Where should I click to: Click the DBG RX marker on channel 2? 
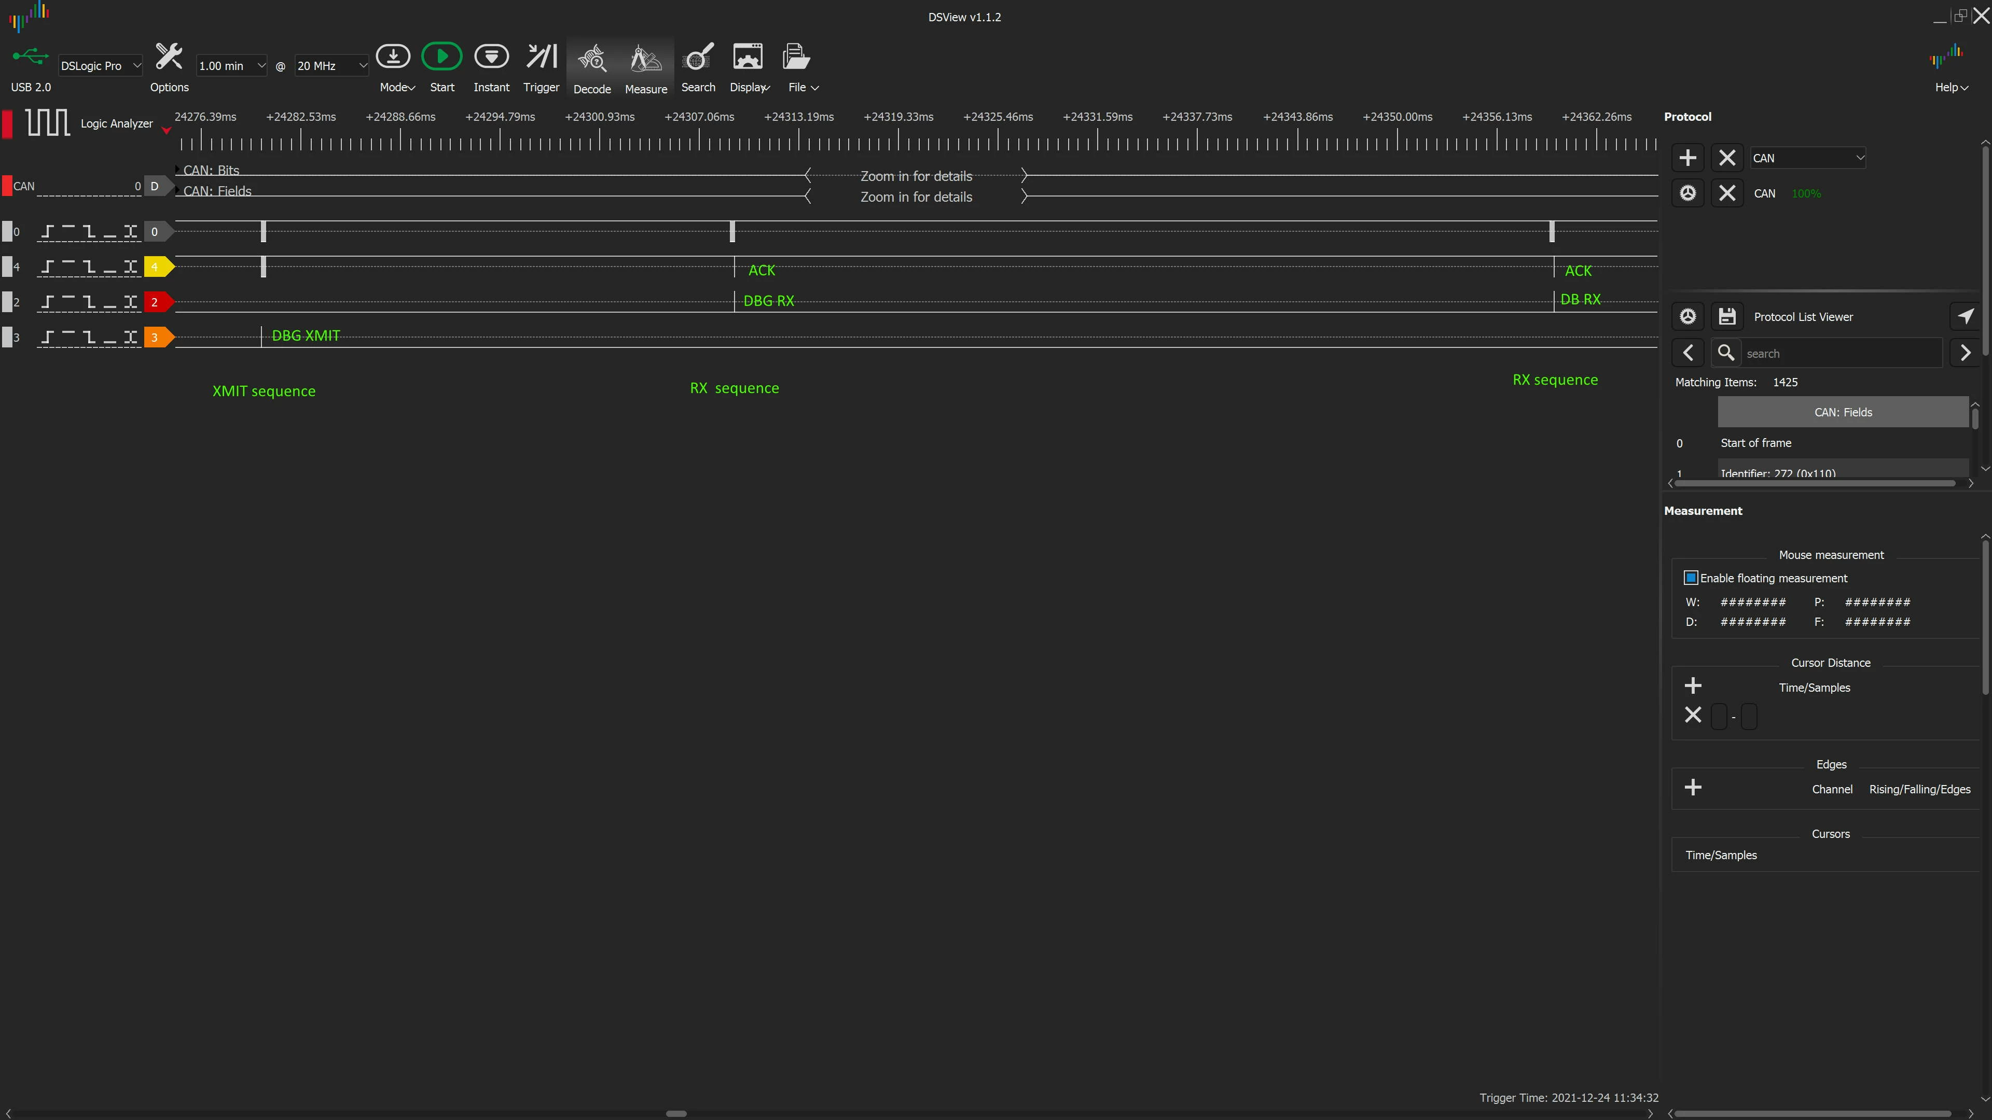click(x=769, y=301)
